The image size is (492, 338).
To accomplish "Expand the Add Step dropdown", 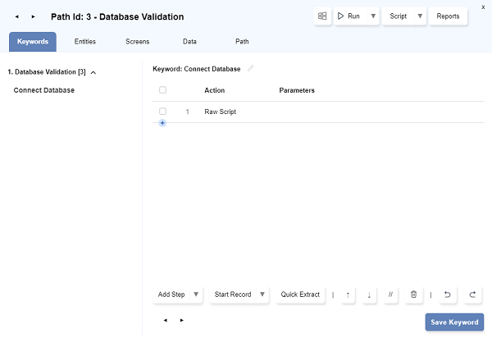I will [195, 295].
